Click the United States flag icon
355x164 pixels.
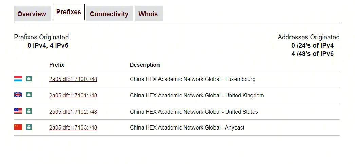(18, 111)
